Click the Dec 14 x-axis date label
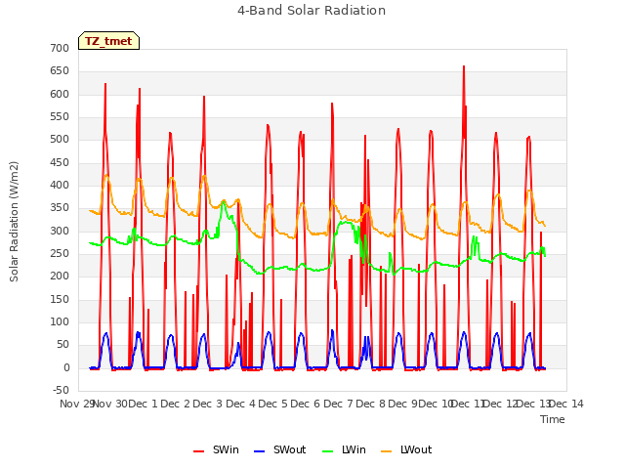 [x=566, y=404]
